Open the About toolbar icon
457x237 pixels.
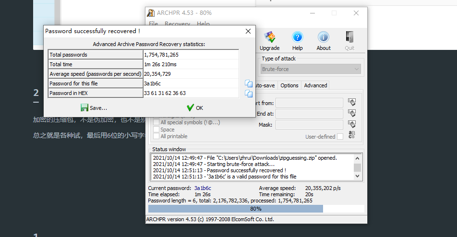pos(324,41)
